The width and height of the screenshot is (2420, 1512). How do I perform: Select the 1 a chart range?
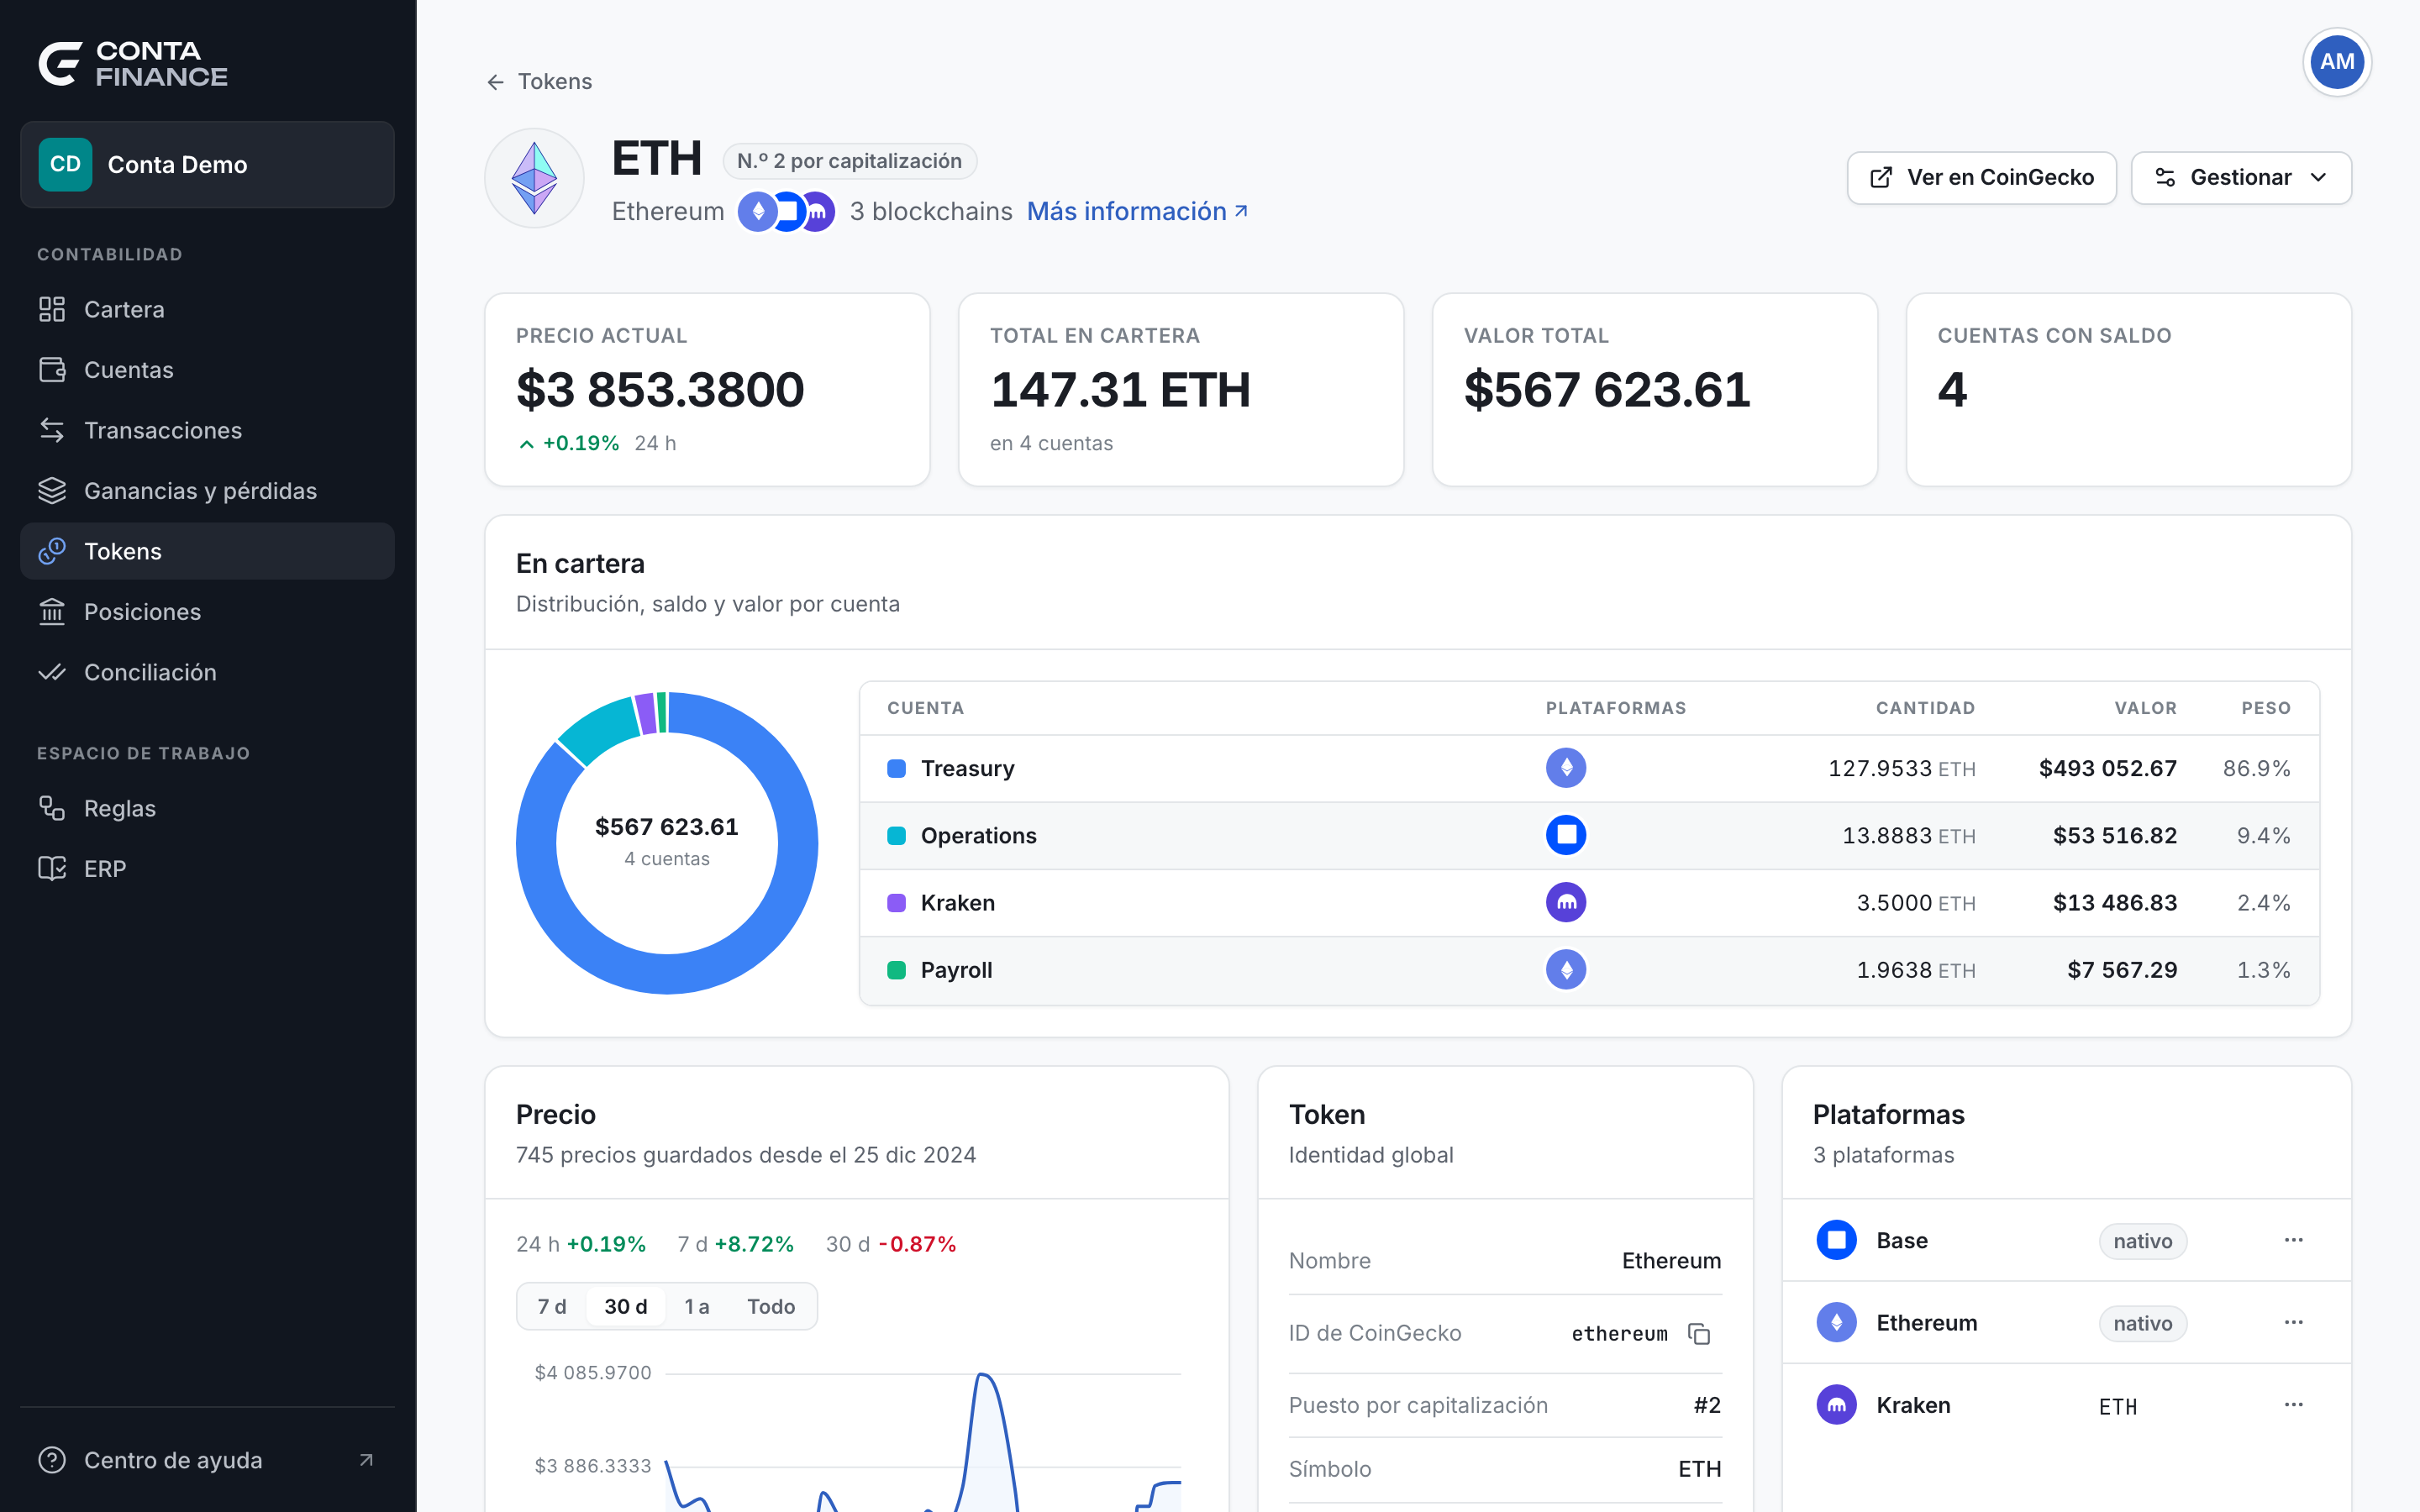point(697,1306)
